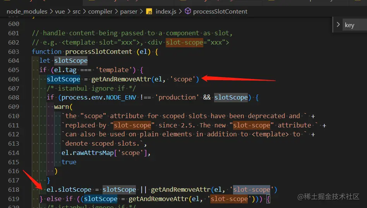Select line number 601 in the gutter

point(14,33)
